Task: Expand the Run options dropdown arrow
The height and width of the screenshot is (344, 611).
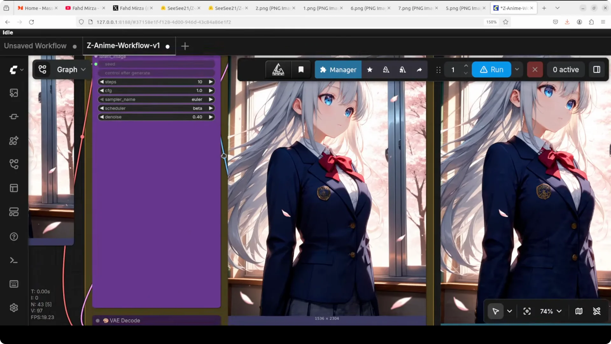Action: 517,69
